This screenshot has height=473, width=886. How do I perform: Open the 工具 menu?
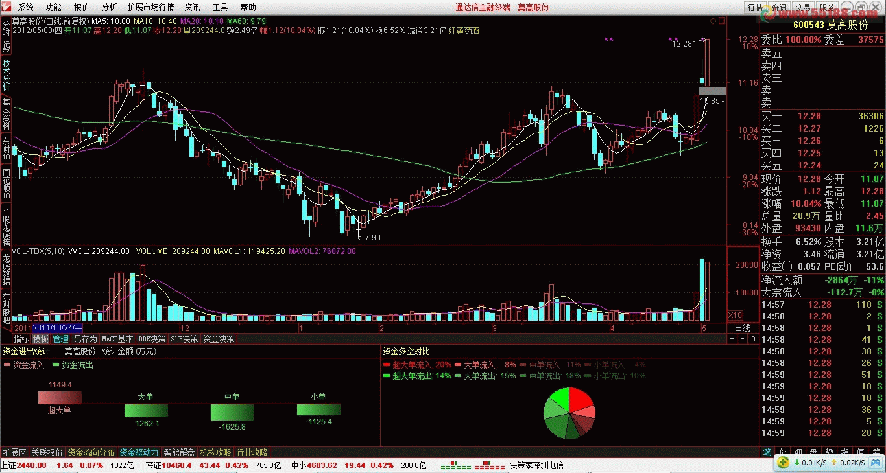[x=221, y=7]
